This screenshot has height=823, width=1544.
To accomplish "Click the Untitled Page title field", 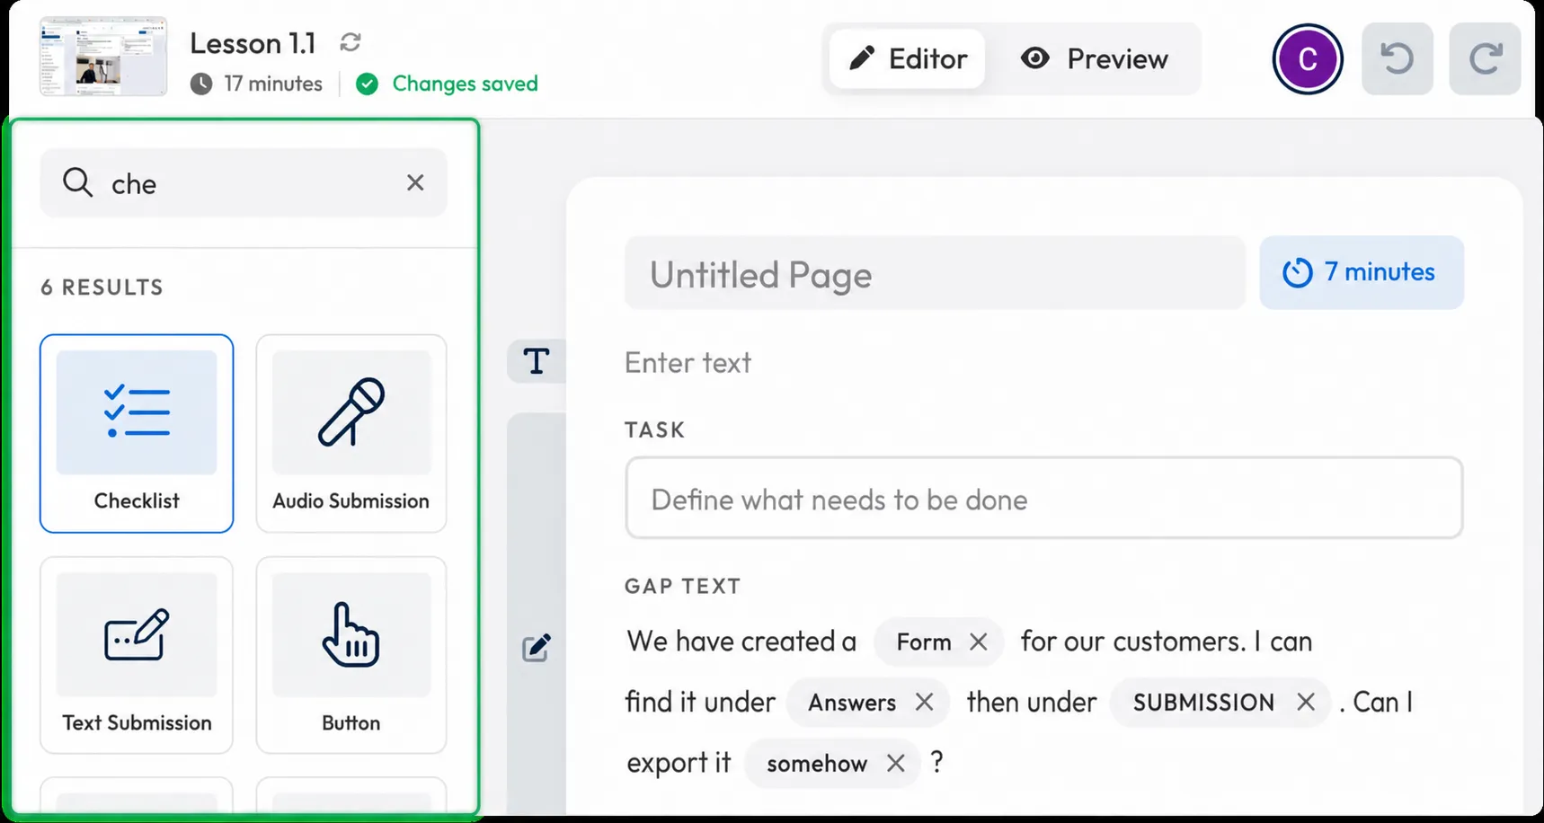I will [935, 274].
